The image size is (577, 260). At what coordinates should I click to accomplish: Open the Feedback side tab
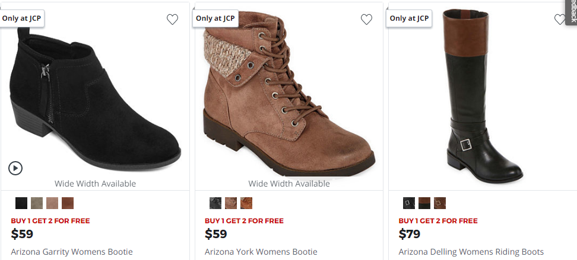click(572, 12)
